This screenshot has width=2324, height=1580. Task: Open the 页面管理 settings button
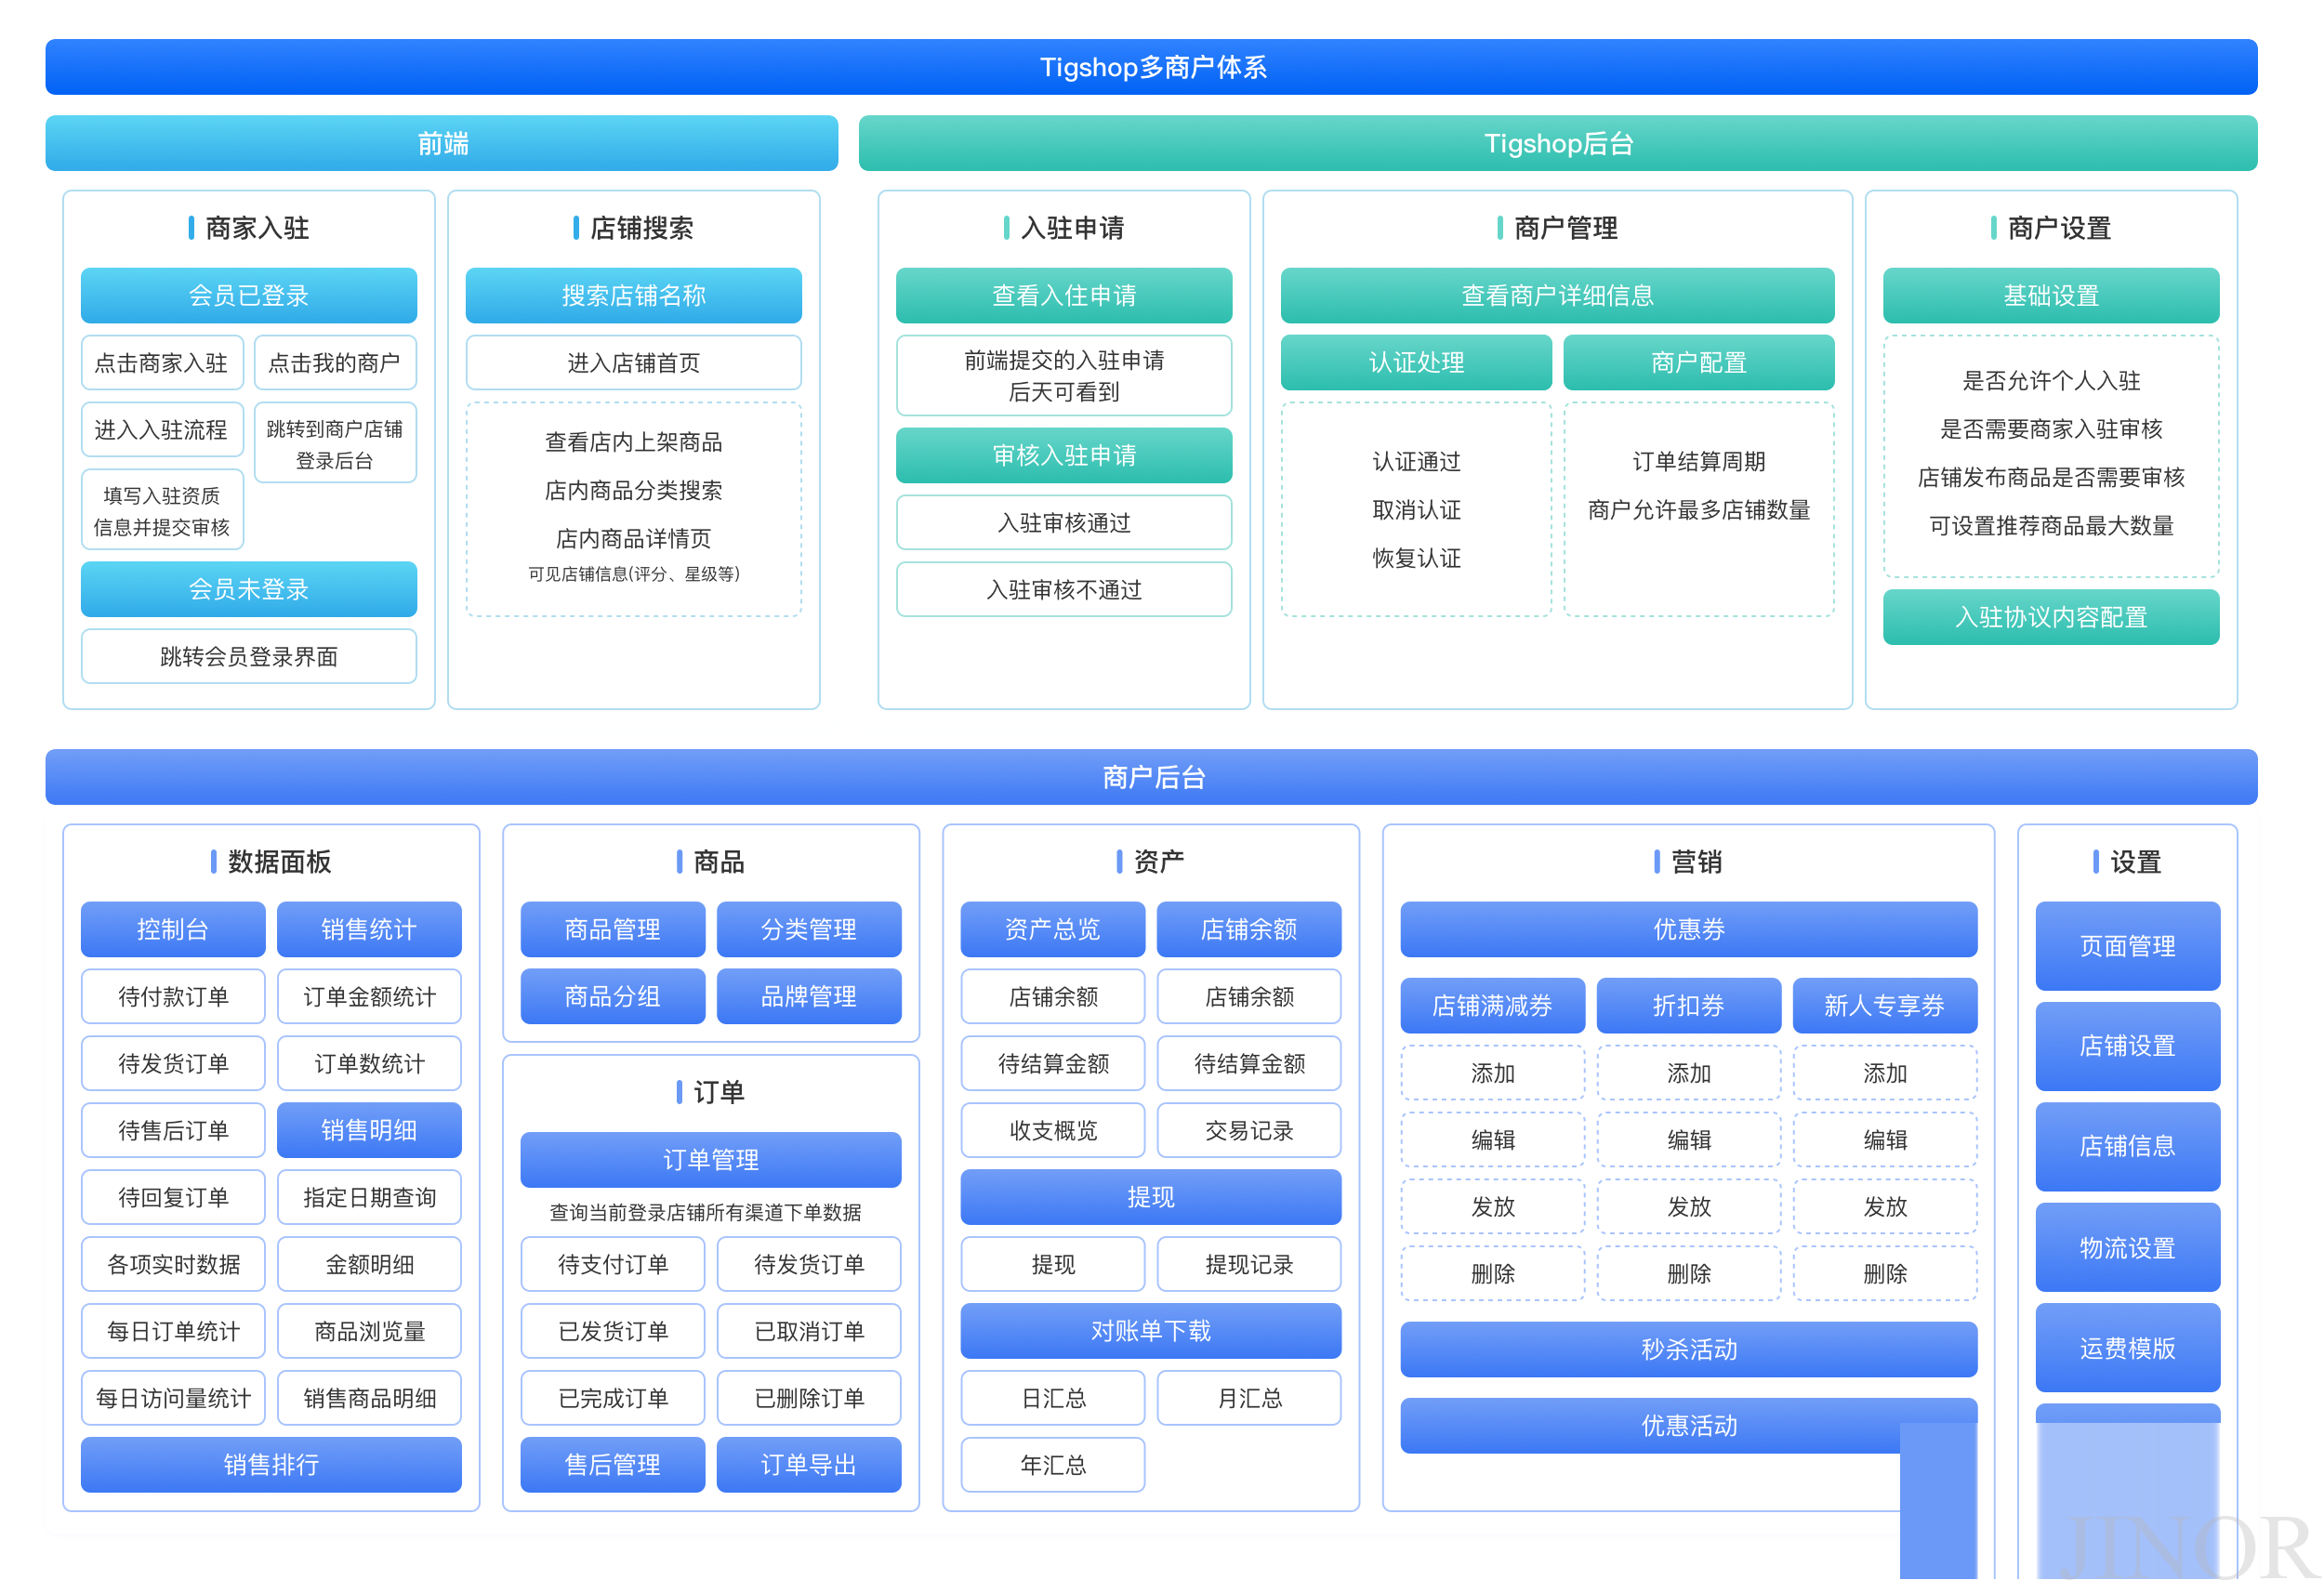click(2128, 946)
